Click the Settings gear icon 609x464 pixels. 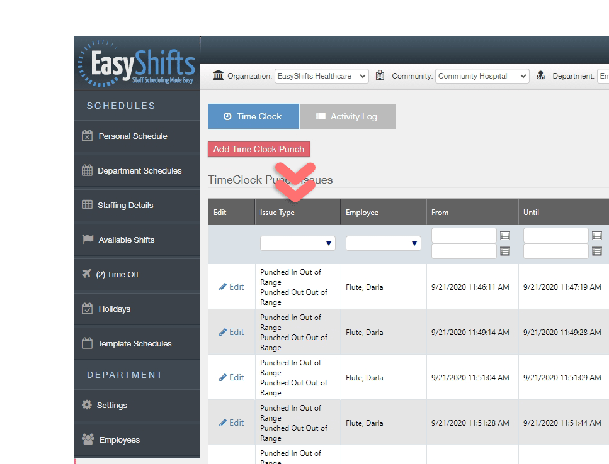87,405
